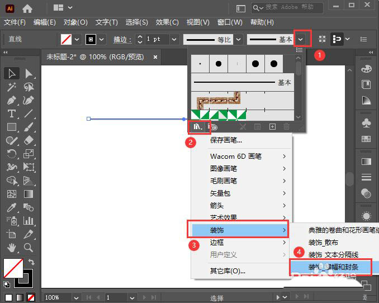The image size is (379, 303).
Task: Open the stroke color dropdown arrow
Action: point(102,39)
